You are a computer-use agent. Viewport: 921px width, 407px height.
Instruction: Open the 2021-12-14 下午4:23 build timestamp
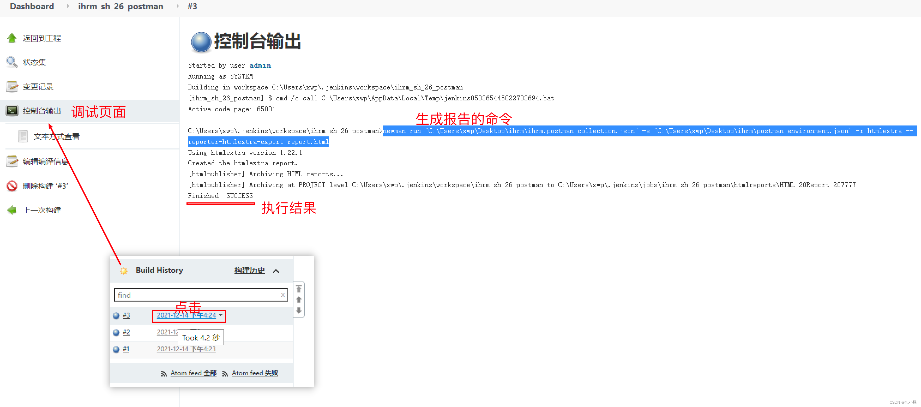pos(186,349)
